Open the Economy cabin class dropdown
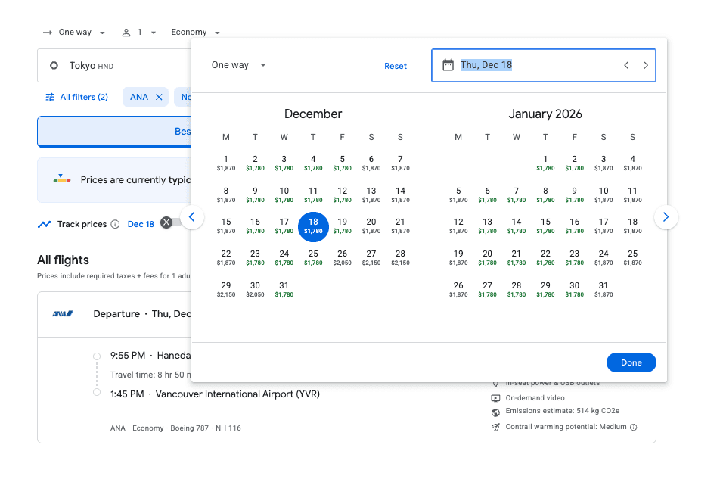The image size is (723, 504). (x=195, y=33)
